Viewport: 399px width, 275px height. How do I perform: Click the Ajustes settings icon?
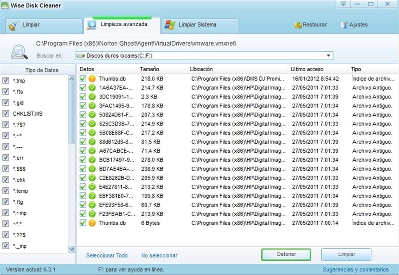coord(344,25)
